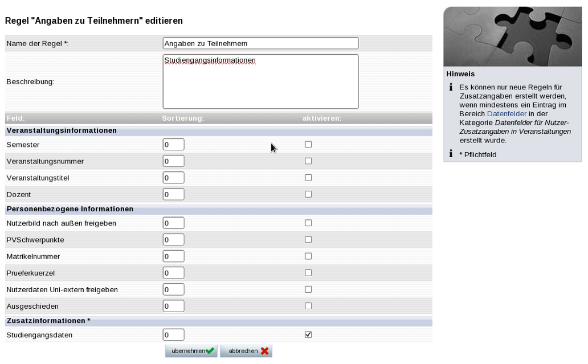
Task: Click the Name der Regel text field
Action: (260, 43)
